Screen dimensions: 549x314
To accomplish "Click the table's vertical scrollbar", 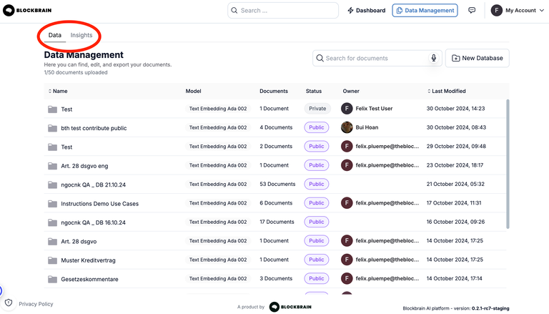I will [x=508, y=165].
